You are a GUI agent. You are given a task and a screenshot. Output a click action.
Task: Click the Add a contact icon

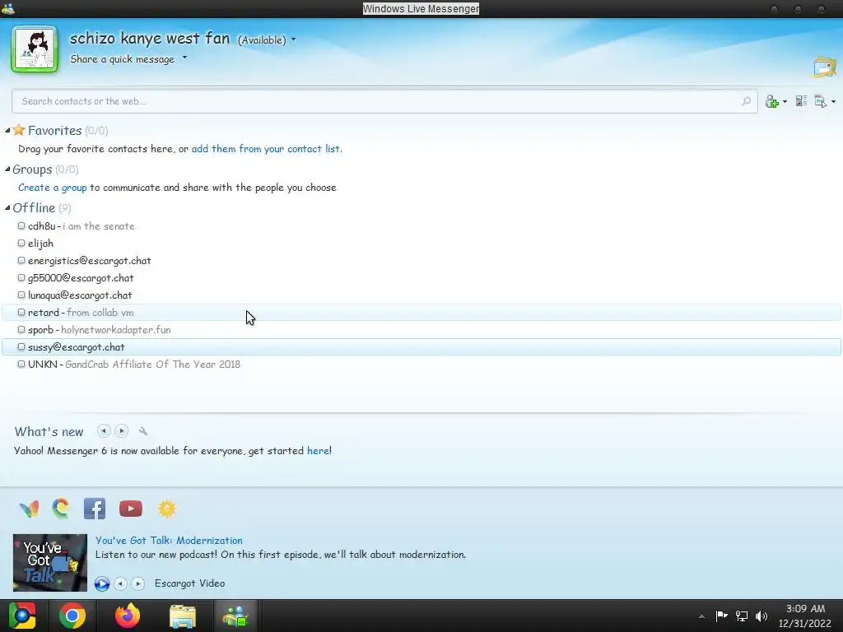[x=772, y=101]
